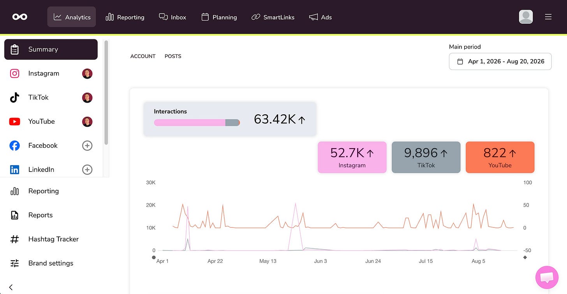The width and height of the screenshot is (567, 294).
Task: Collapse the sidebar with the left chevron
Action: click(11, 287)
